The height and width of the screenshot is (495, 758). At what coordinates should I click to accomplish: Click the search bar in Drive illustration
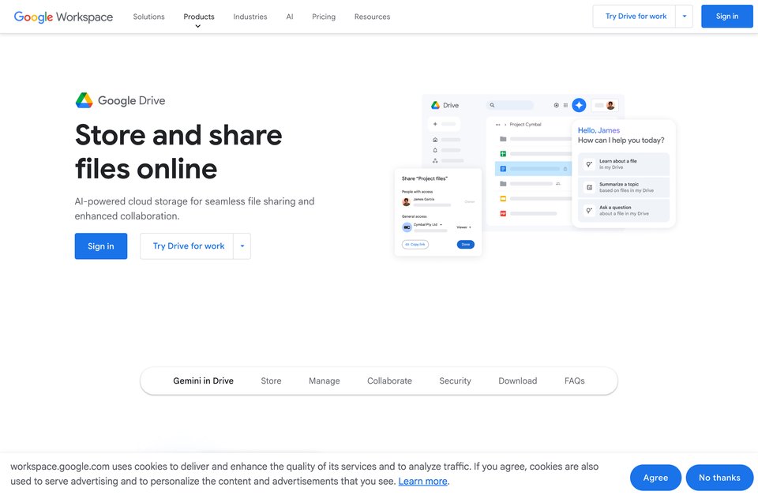pyautogui.click(x=511, y=105)
